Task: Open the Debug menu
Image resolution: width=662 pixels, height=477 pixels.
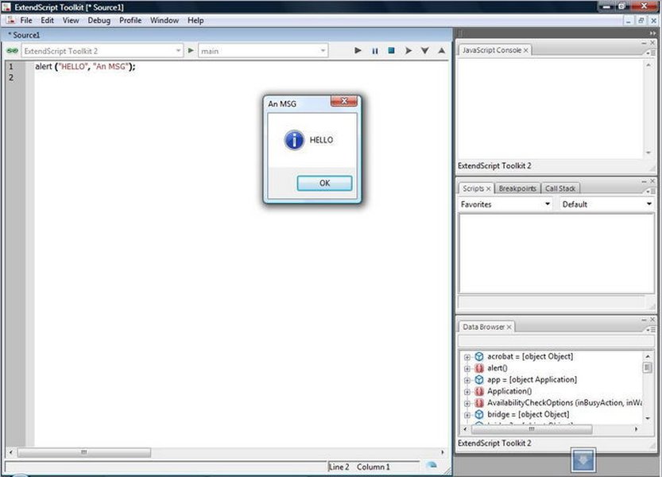Action: pyautogui.click(x=99, y=21)
